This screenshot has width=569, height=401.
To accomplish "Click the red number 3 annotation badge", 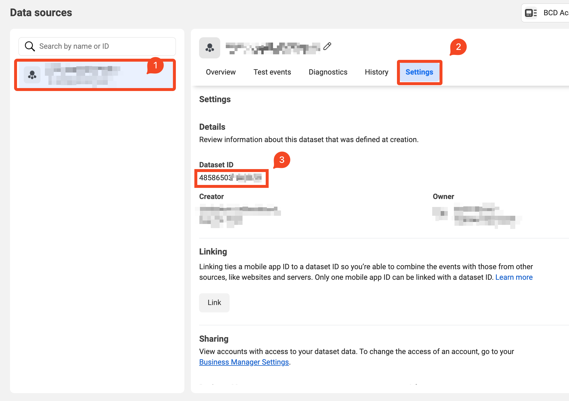I will tap(282, 160).
